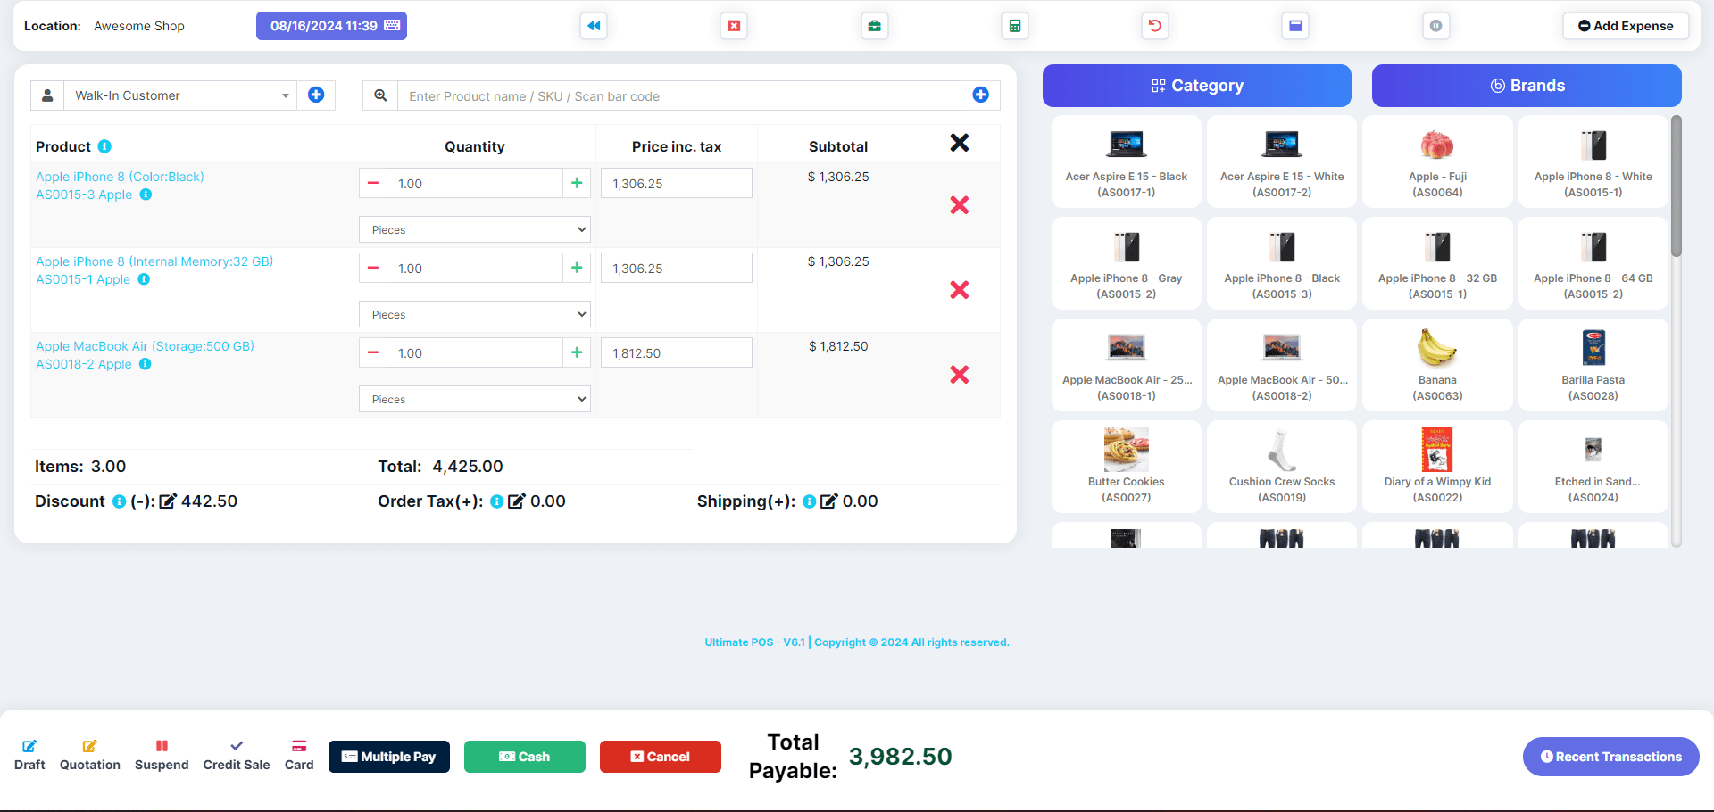Select Acer Aspire E 15 - White product
The image size is (1714, 812).
pyautogui.click(x=1282, y=162)
